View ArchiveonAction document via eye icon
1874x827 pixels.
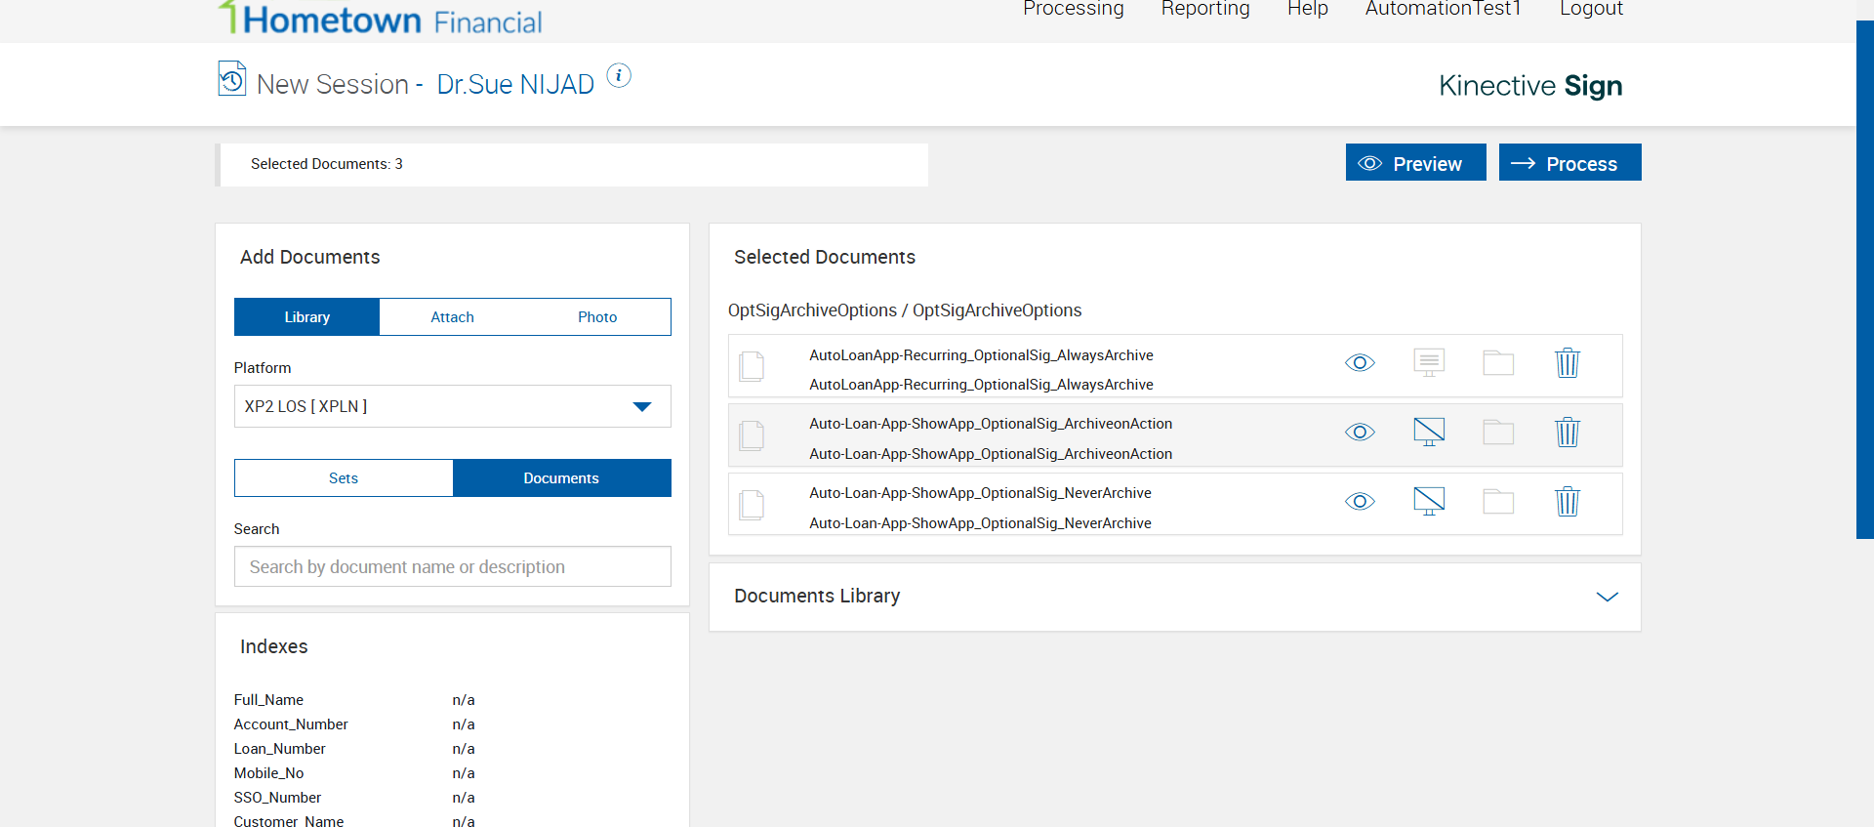coord(1360,433)
